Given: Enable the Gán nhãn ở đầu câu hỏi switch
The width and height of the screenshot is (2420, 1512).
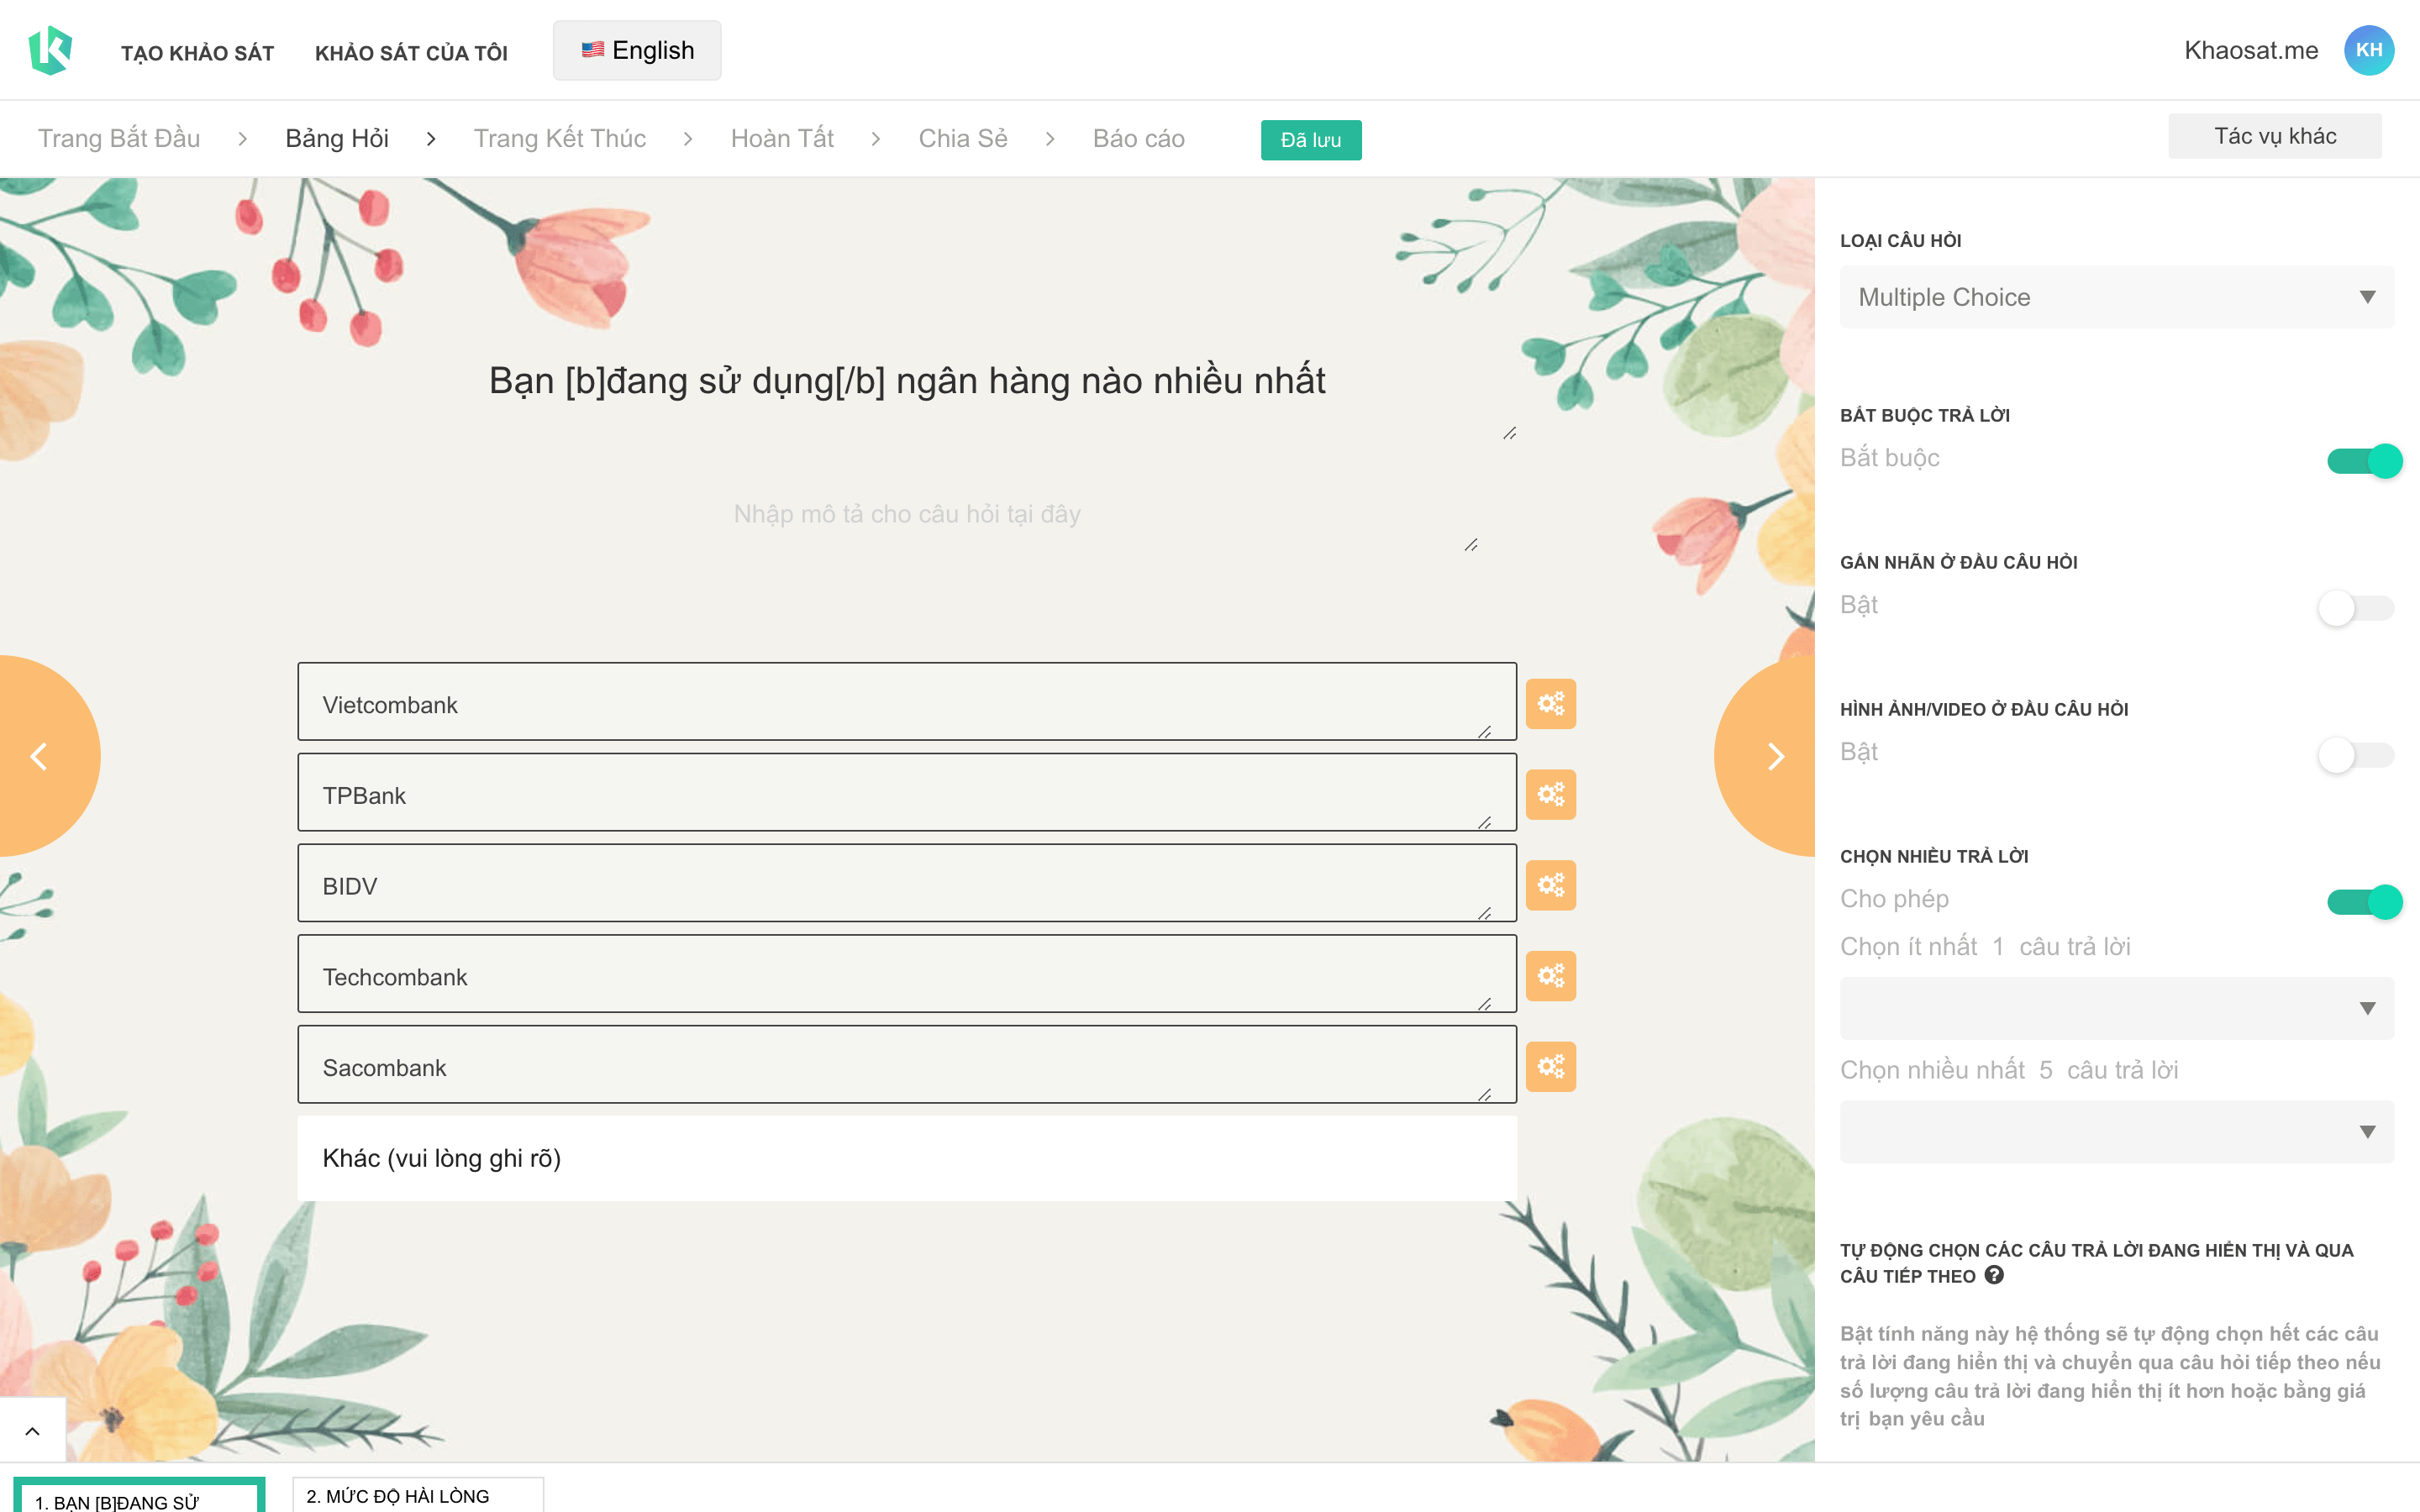Looking at the screenshot, I should tap(2357, 608).
